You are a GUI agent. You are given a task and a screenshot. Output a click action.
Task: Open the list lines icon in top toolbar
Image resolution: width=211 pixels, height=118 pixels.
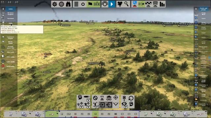(76, 4)
